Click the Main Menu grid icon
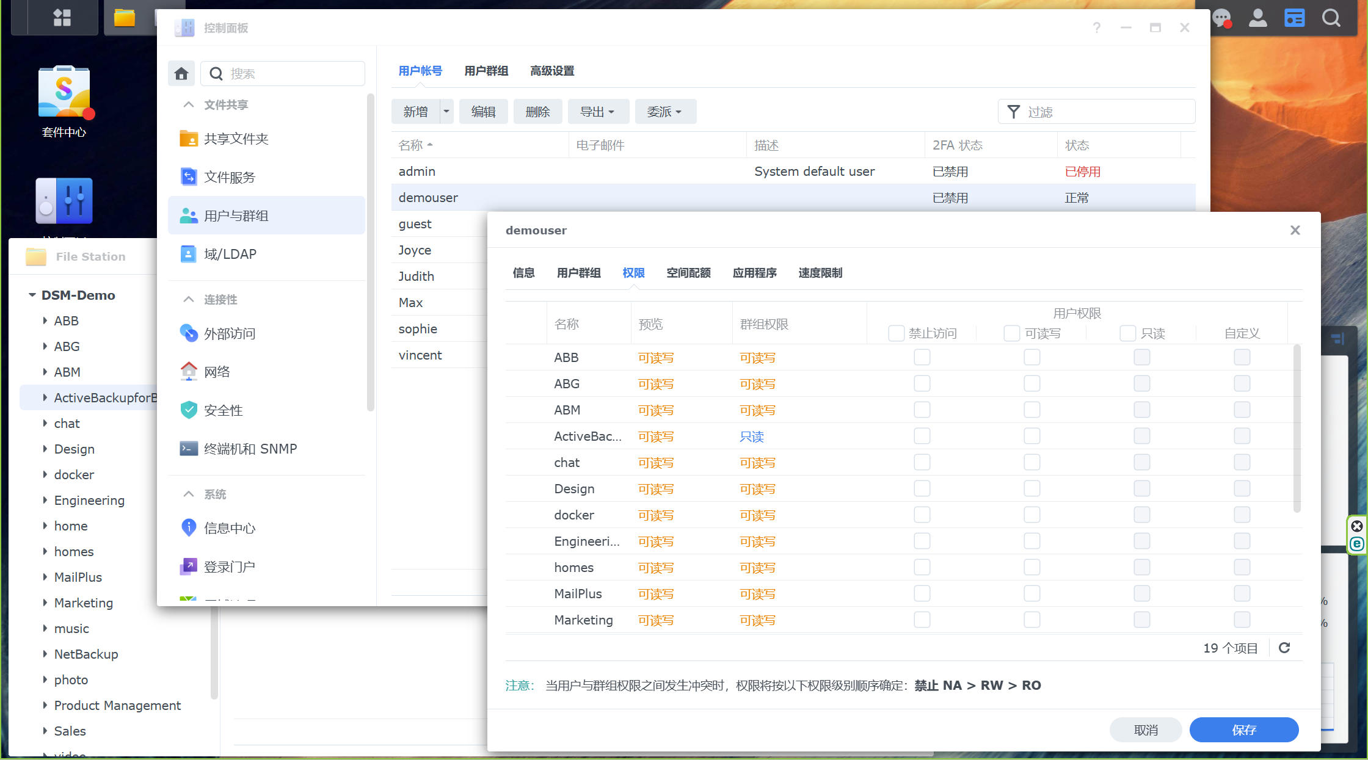 tap(62, 17)
